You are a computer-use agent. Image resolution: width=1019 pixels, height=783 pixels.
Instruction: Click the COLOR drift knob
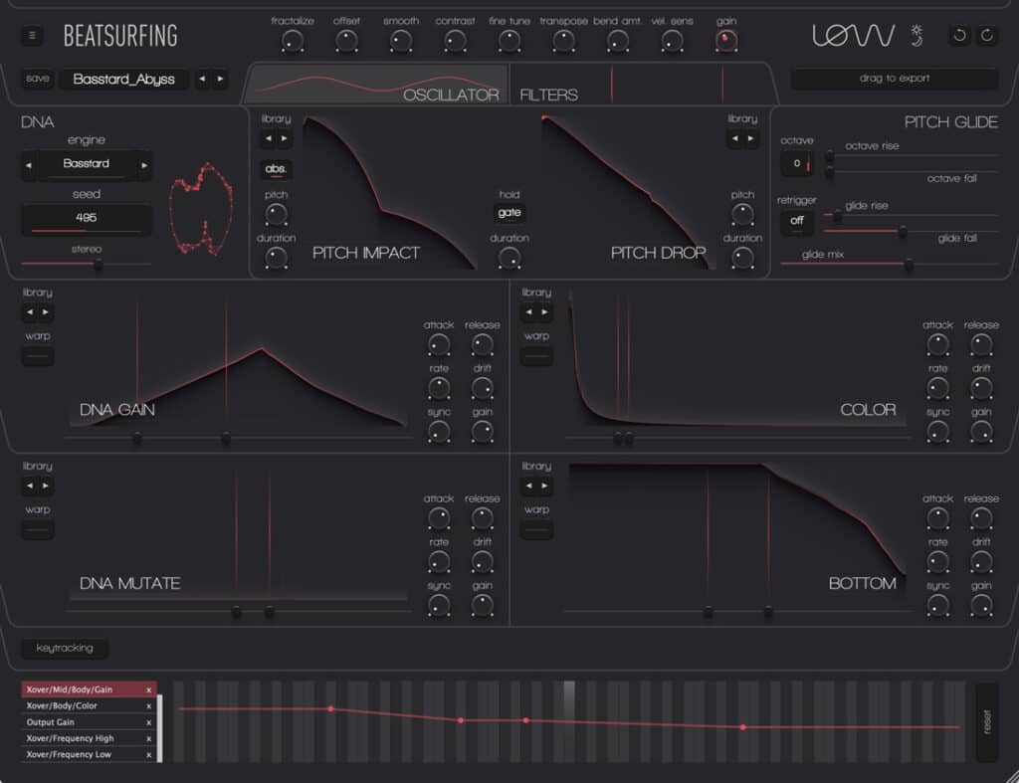[x=981, y=388]
